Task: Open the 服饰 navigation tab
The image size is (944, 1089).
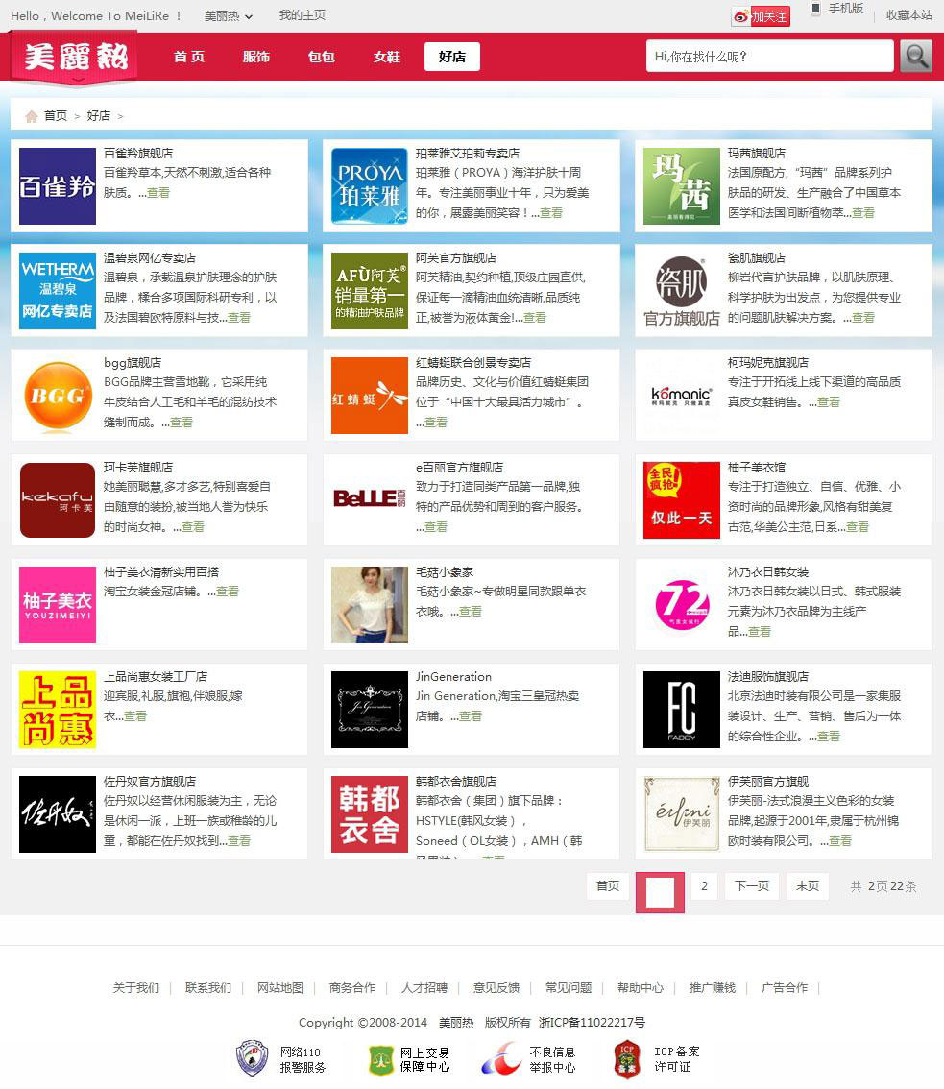Action: 256,57
